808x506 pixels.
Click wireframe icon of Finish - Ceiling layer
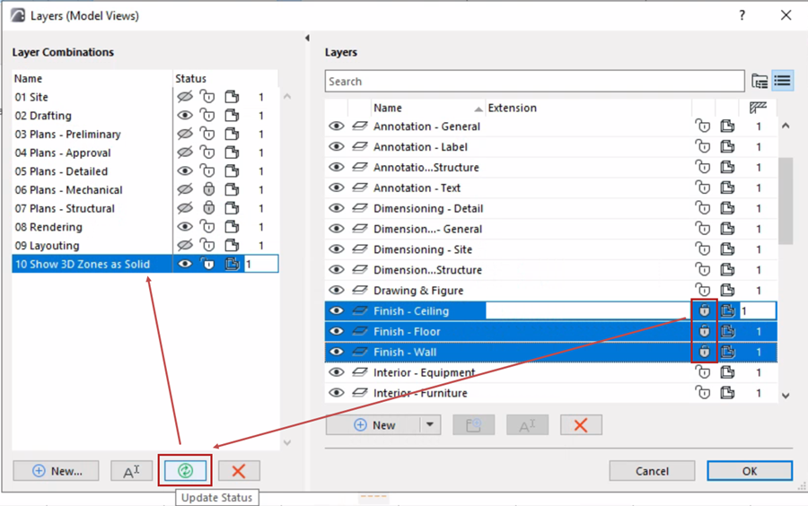[727, 311]
